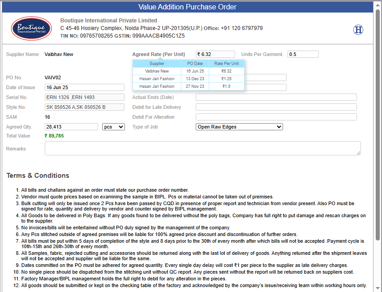Click the ₹1.5 rate cell
The image size is (382, 292).
(226, 86)
